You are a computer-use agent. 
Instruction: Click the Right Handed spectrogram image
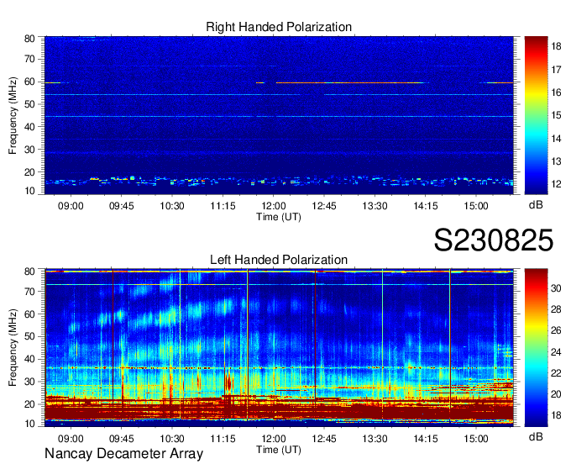pyautogui.click(x=279, y=115)
